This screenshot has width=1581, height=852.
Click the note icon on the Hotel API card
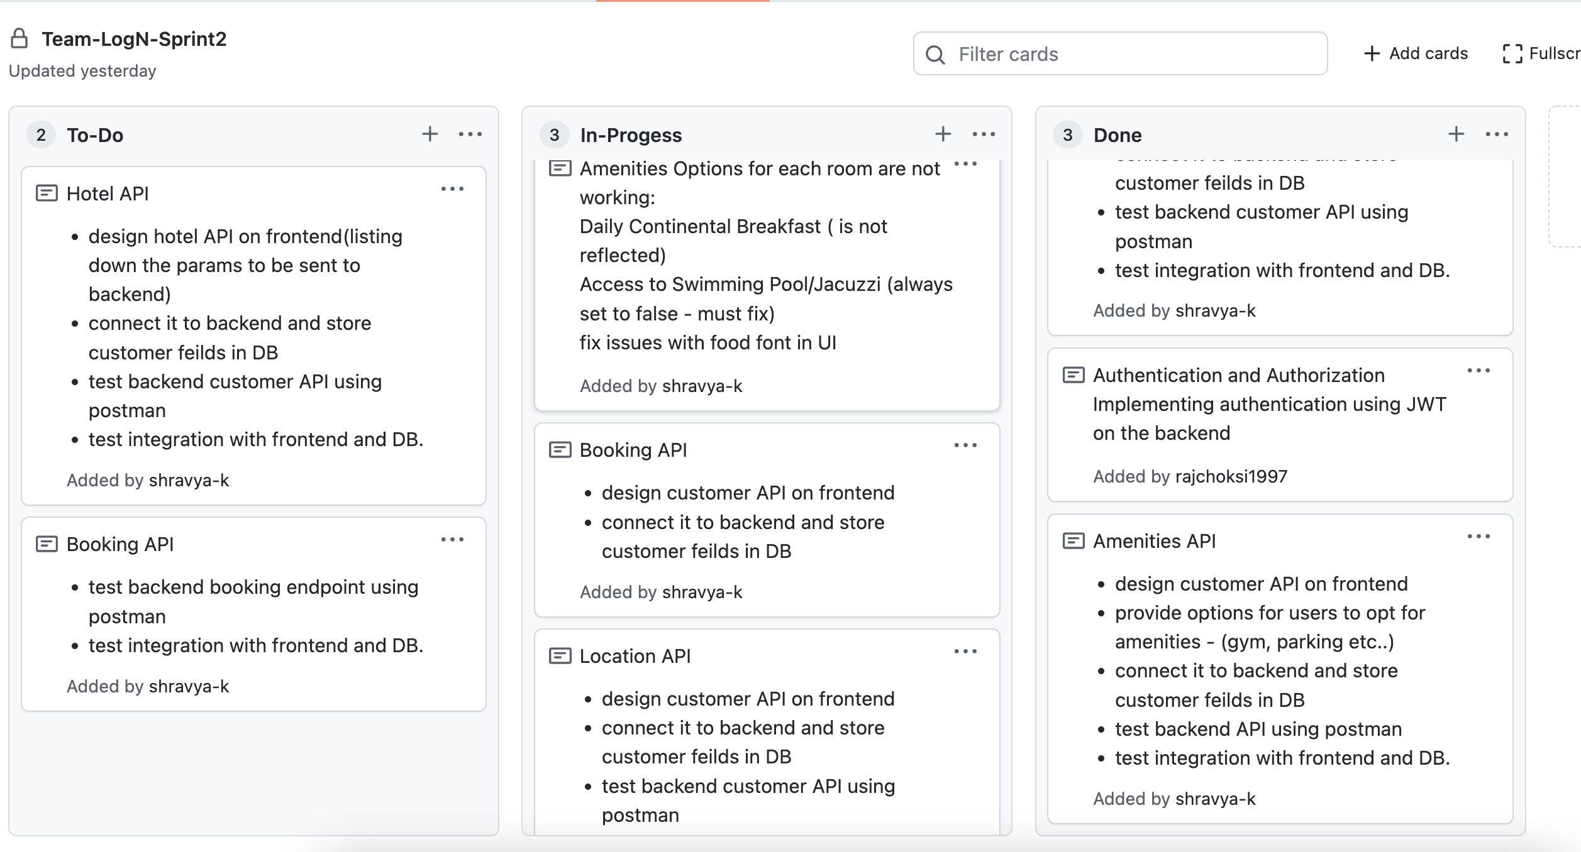coord(47,192)
